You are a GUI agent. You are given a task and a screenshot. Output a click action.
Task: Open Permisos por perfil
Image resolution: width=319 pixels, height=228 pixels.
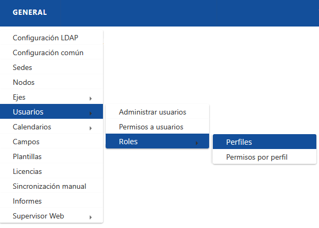click(x=256, y=157)
